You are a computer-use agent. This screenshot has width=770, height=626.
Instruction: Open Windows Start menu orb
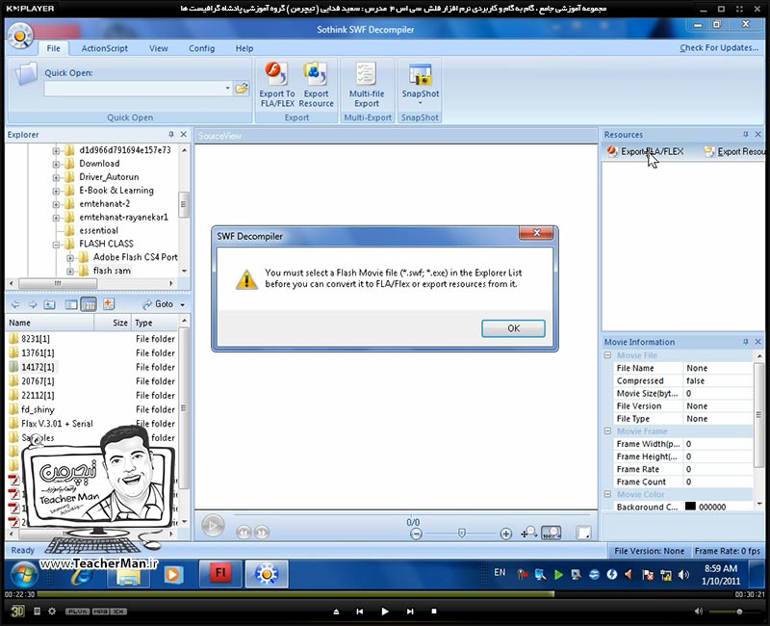click(x=22, y=574)
